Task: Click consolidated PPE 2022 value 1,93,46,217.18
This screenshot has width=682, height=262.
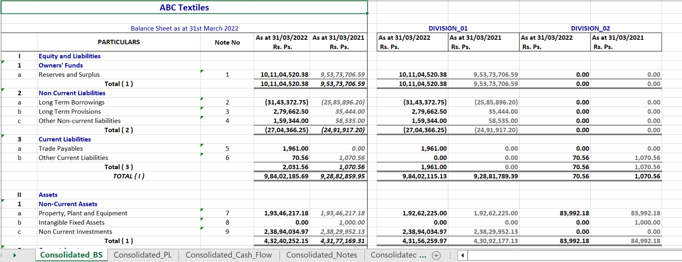Action: (286, 213)
